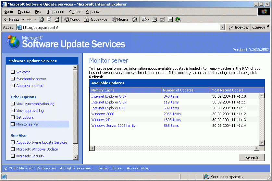The height and width of the screenshot is (181, 272).
Task: Open Windows Server 2003 family entry
Action: (113, 126)
